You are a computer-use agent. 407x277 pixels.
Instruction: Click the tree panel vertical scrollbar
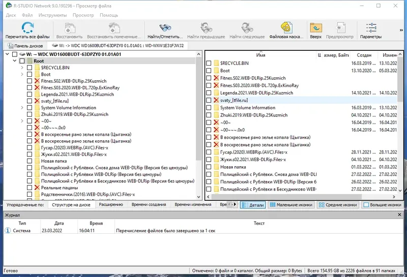(198, 109)
